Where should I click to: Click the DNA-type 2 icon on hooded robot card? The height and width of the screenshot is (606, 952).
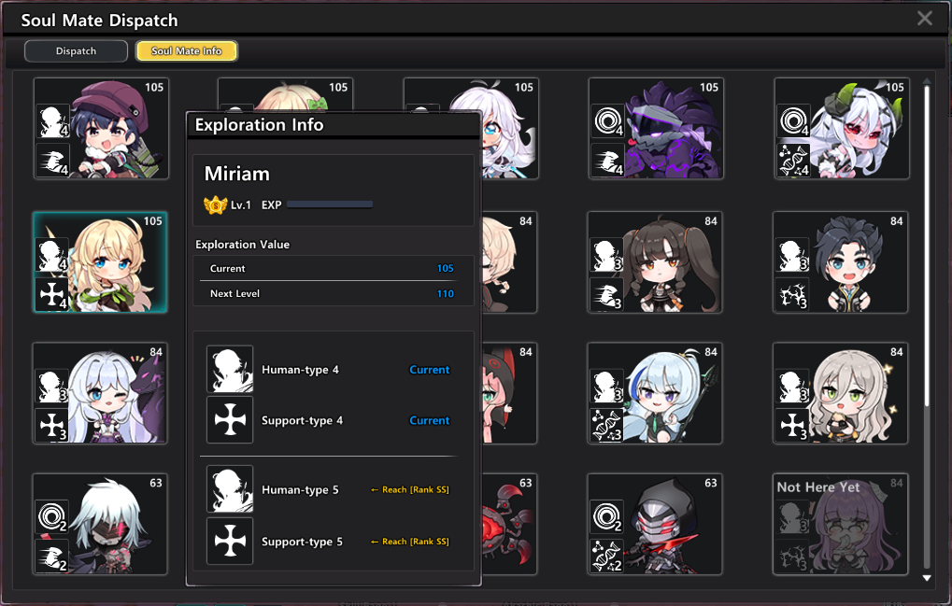coord(606,557)
